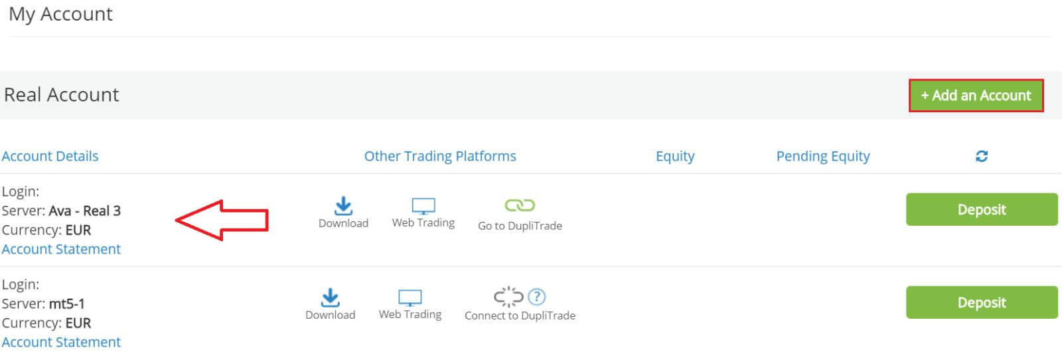Viewport: 1062px width, 354px height.
Task: Refresh the account list with the refresh icon
Action: tap(982, 156)
